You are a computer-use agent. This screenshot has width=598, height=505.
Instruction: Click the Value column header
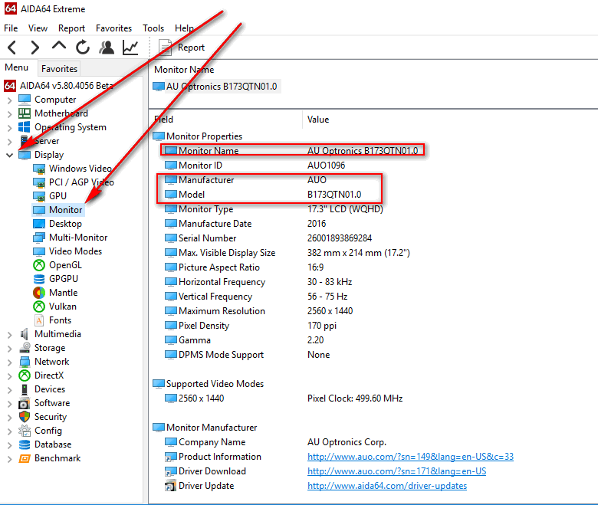[318, 120]
